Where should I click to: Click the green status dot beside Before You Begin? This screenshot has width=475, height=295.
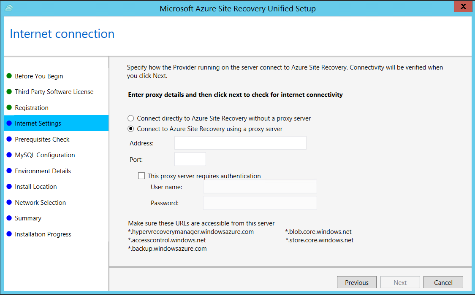coord(10,76)
